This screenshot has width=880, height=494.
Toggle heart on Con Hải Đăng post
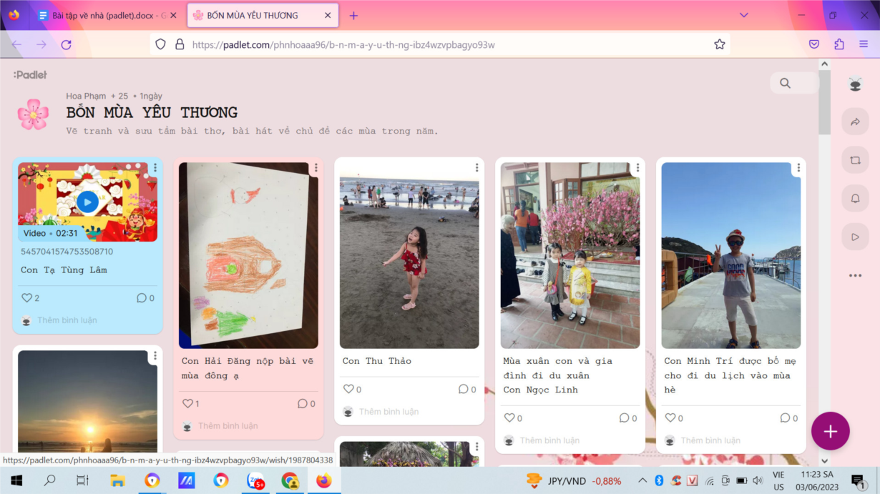[x=188, y=404]
